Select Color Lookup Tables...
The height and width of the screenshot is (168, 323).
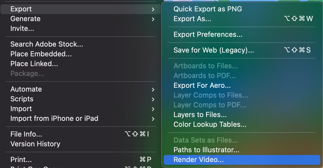click(x=242, y=124)
